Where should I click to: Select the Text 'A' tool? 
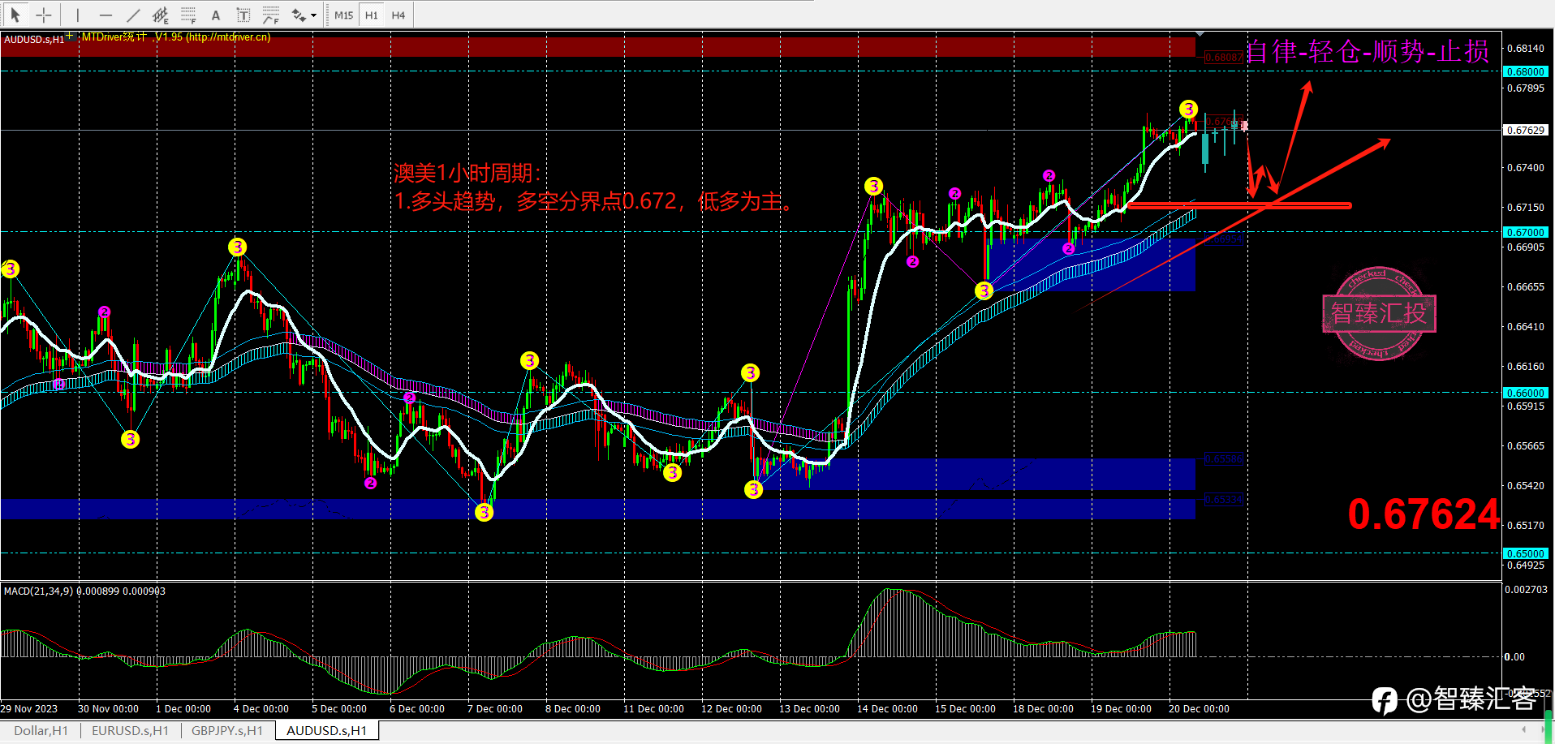point(216,15)
